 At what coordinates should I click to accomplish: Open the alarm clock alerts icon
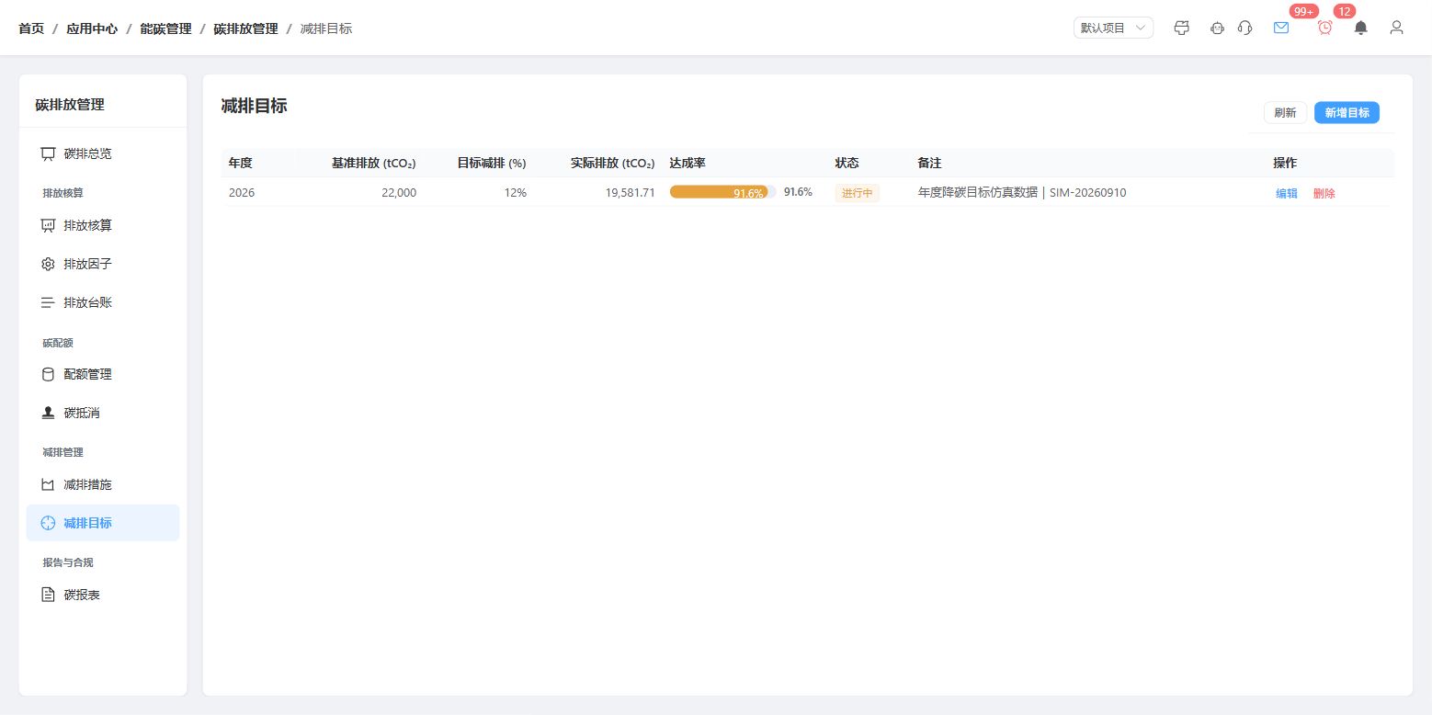1325,28
